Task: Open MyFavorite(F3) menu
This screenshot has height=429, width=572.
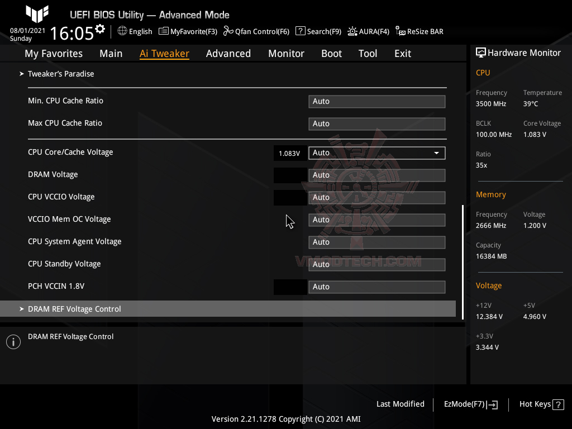Action: tap(188, 31)
